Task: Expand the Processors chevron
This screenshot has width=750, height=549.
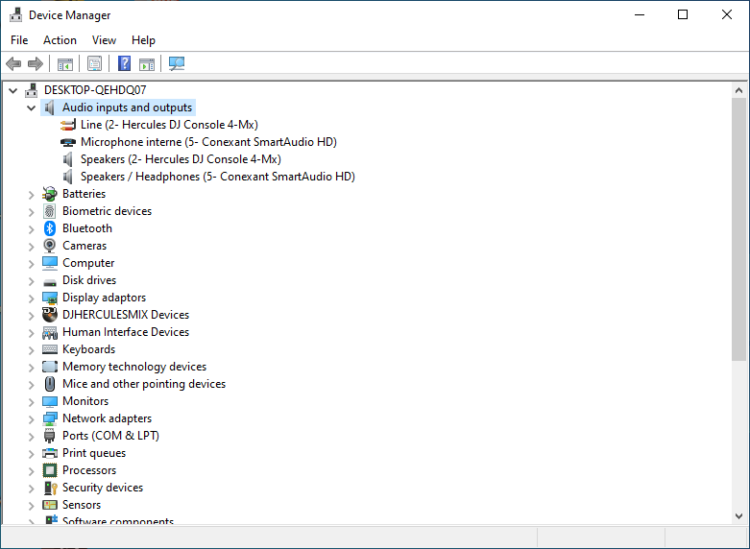Action: pyautogui.click(x=31, y=471)
